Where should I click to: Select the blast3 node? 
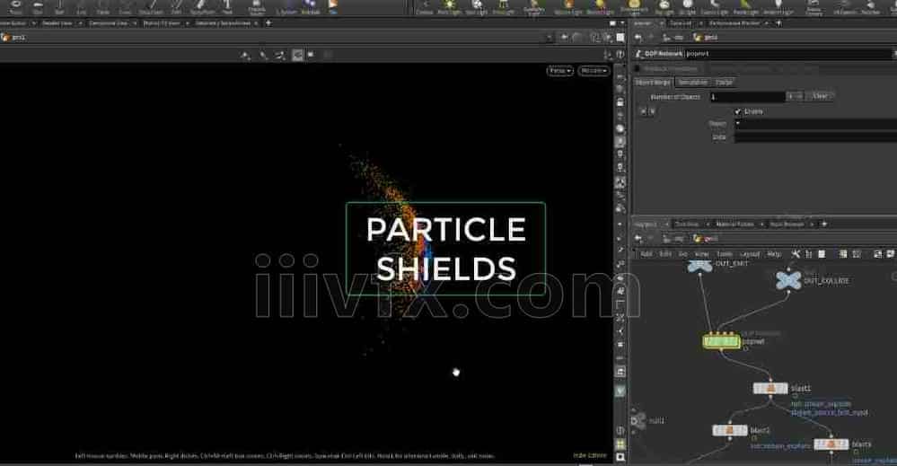pyautogui.click(x=831, y=444)
